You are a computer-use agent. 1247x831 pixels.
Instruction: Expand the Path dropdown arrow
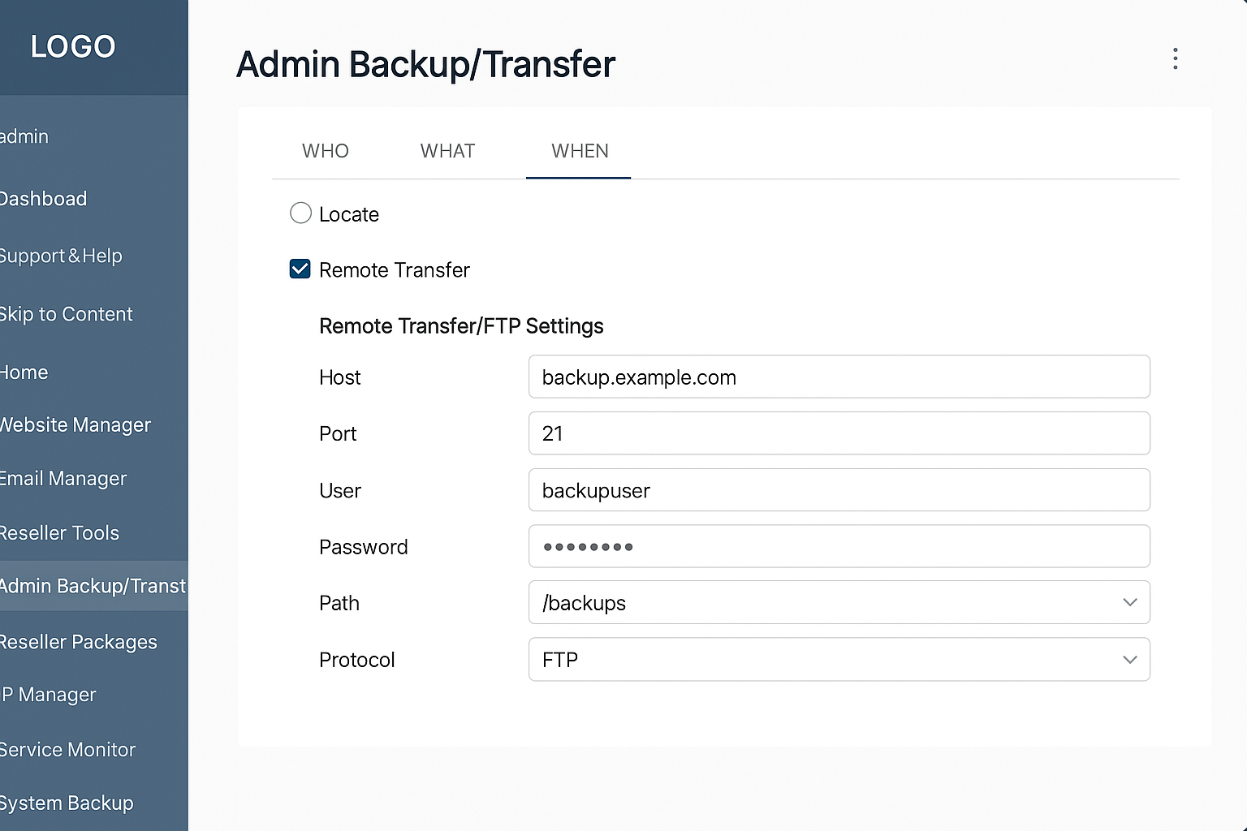click(1129, 602)
